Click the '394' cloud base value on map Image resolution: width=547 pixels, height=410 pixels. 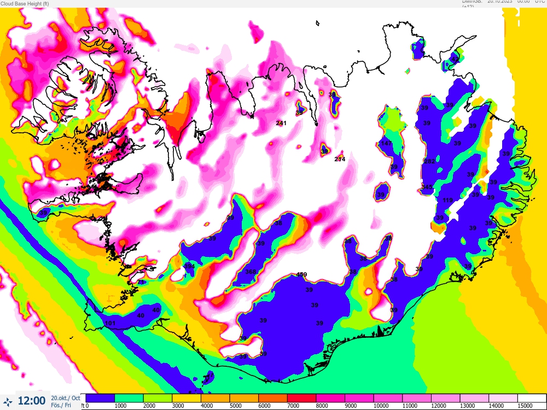tap(189, 266)
